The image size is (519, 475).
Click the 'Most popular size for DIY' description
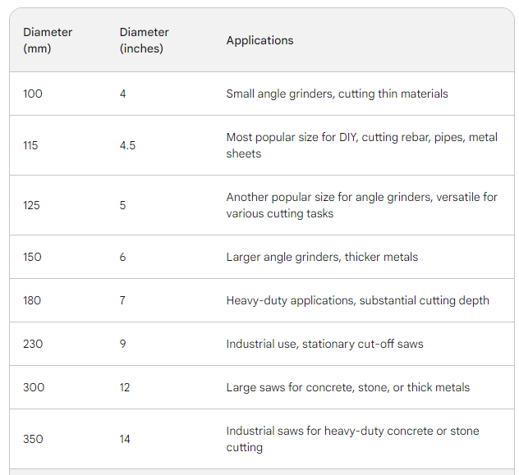coord(361,145)
